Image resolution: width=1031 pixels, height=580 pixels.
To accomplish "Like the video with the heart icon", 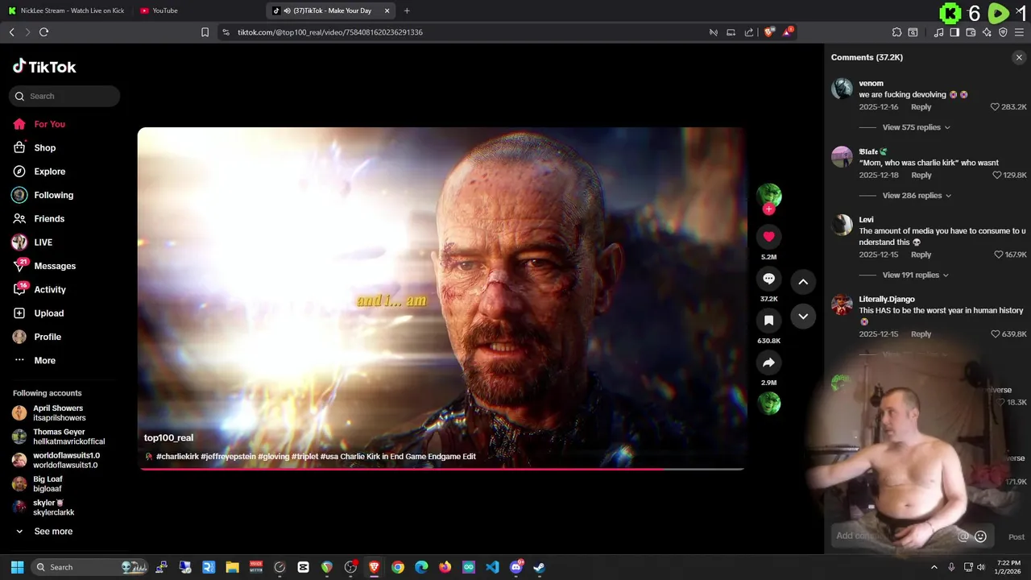I will [768, 236].
